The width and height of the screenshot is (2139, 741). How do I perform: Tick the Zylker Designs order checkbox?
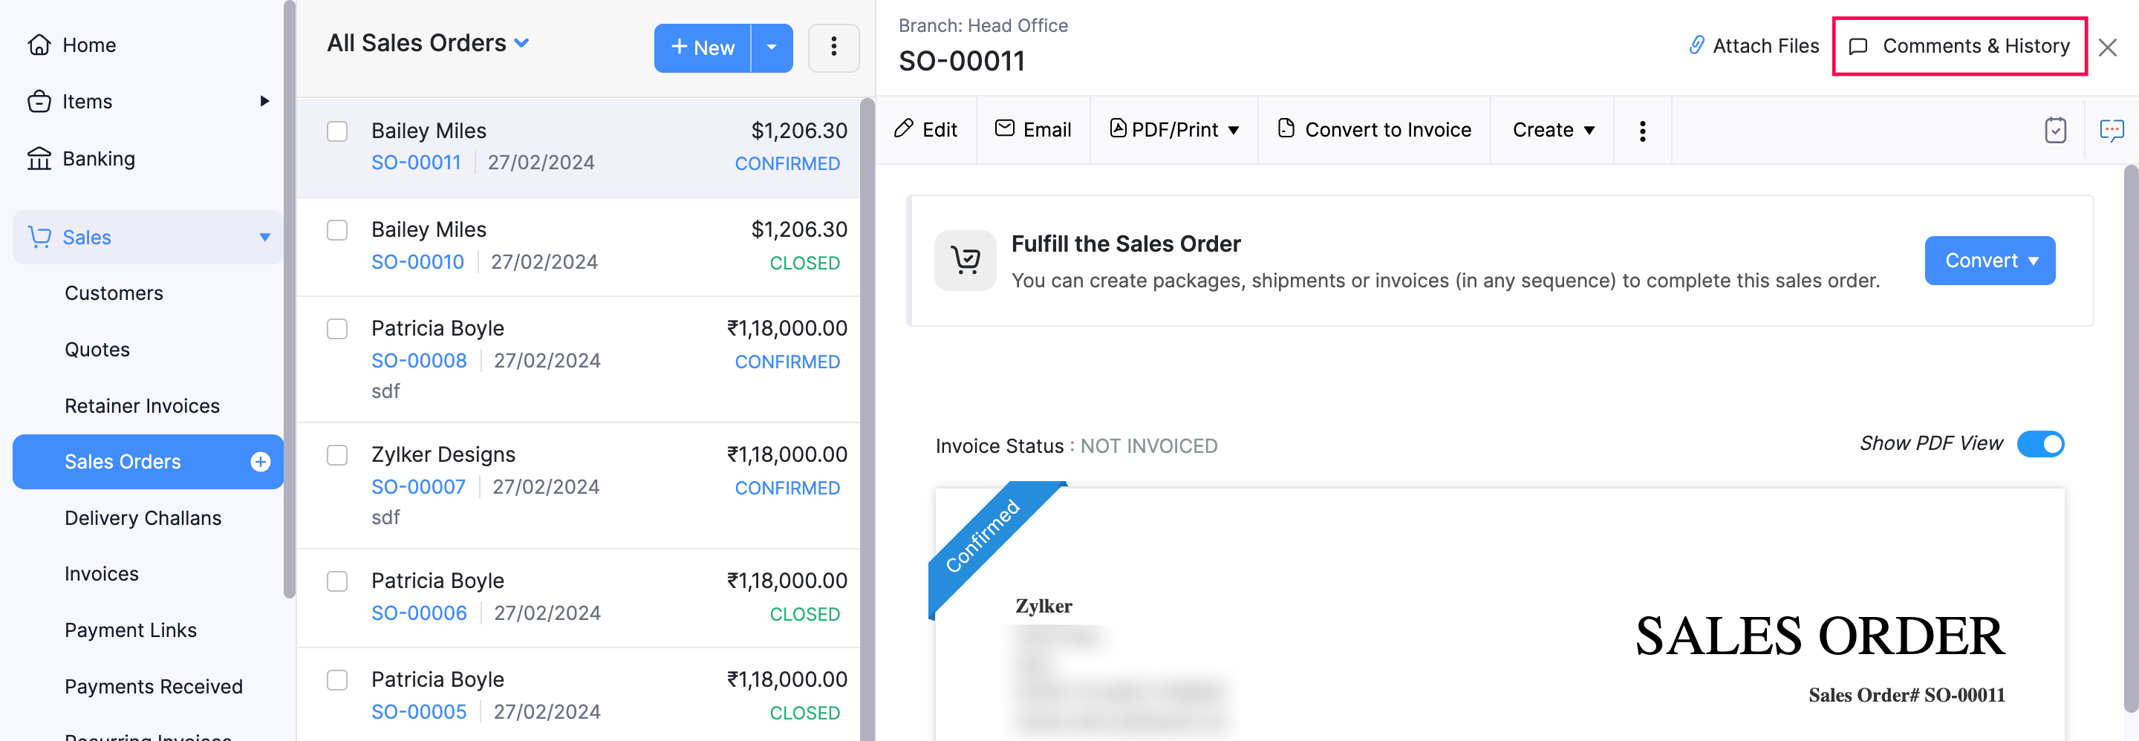click(x=337, y=454)
